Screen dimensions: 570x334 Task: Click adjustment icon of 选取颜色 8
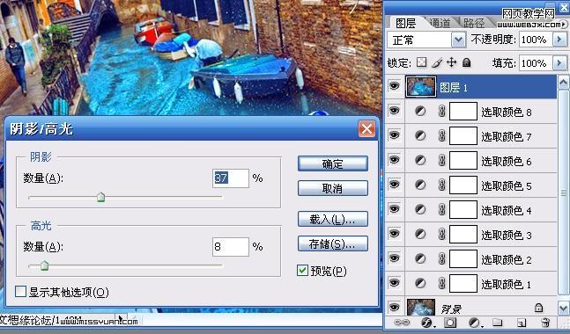pos(420,111)
